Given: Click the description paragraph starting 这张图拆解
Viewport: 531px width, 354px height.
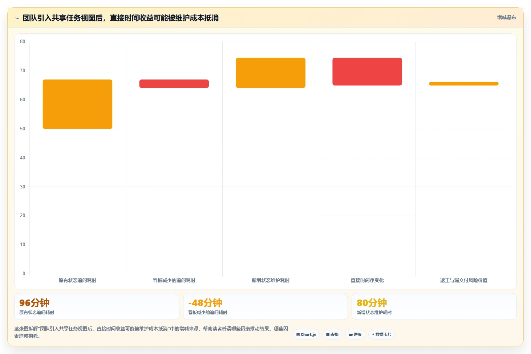Looking at the screenshot, I should pyautogui.click(x=151, y=332).
